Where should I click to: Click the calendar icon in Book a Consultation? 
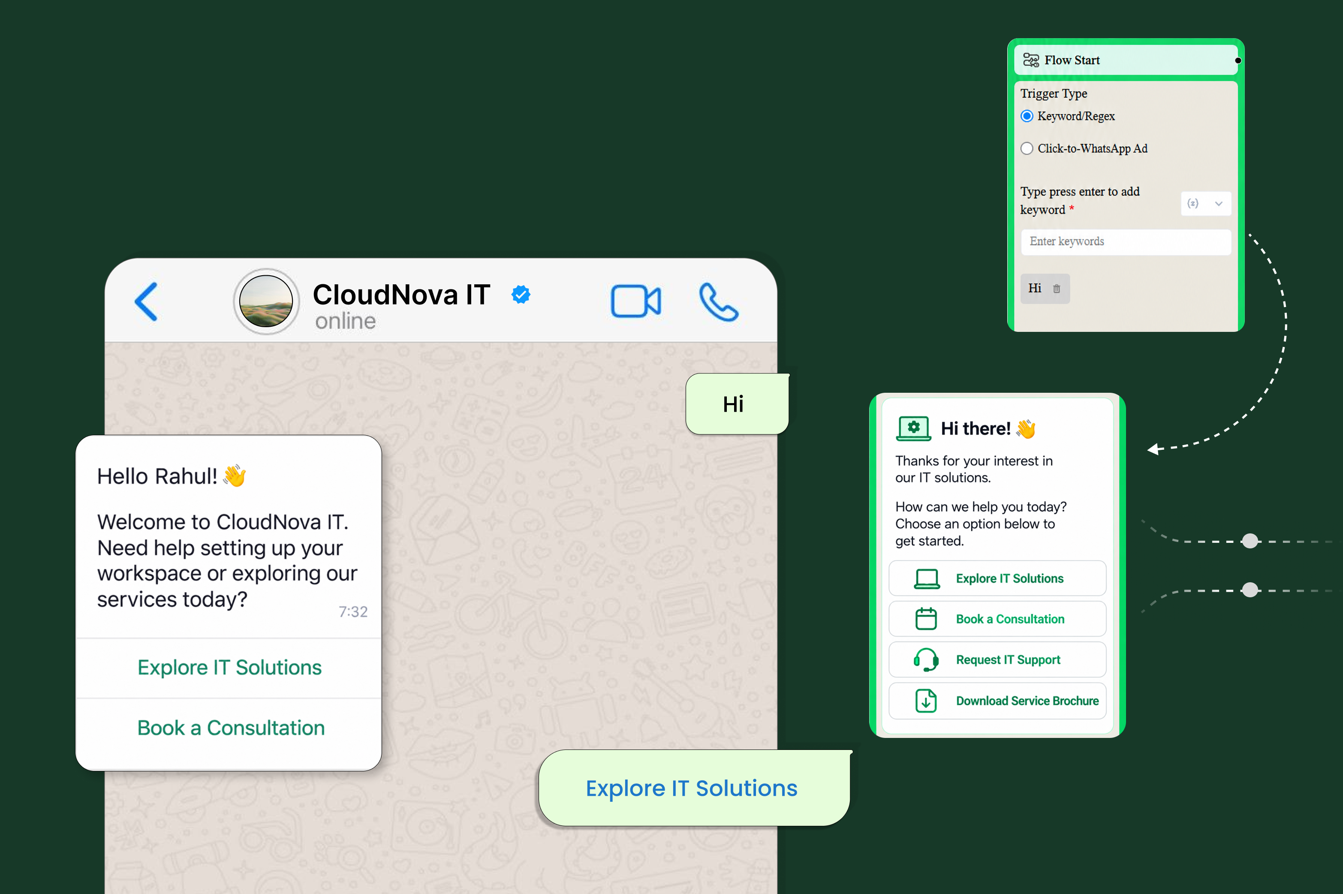926,619
